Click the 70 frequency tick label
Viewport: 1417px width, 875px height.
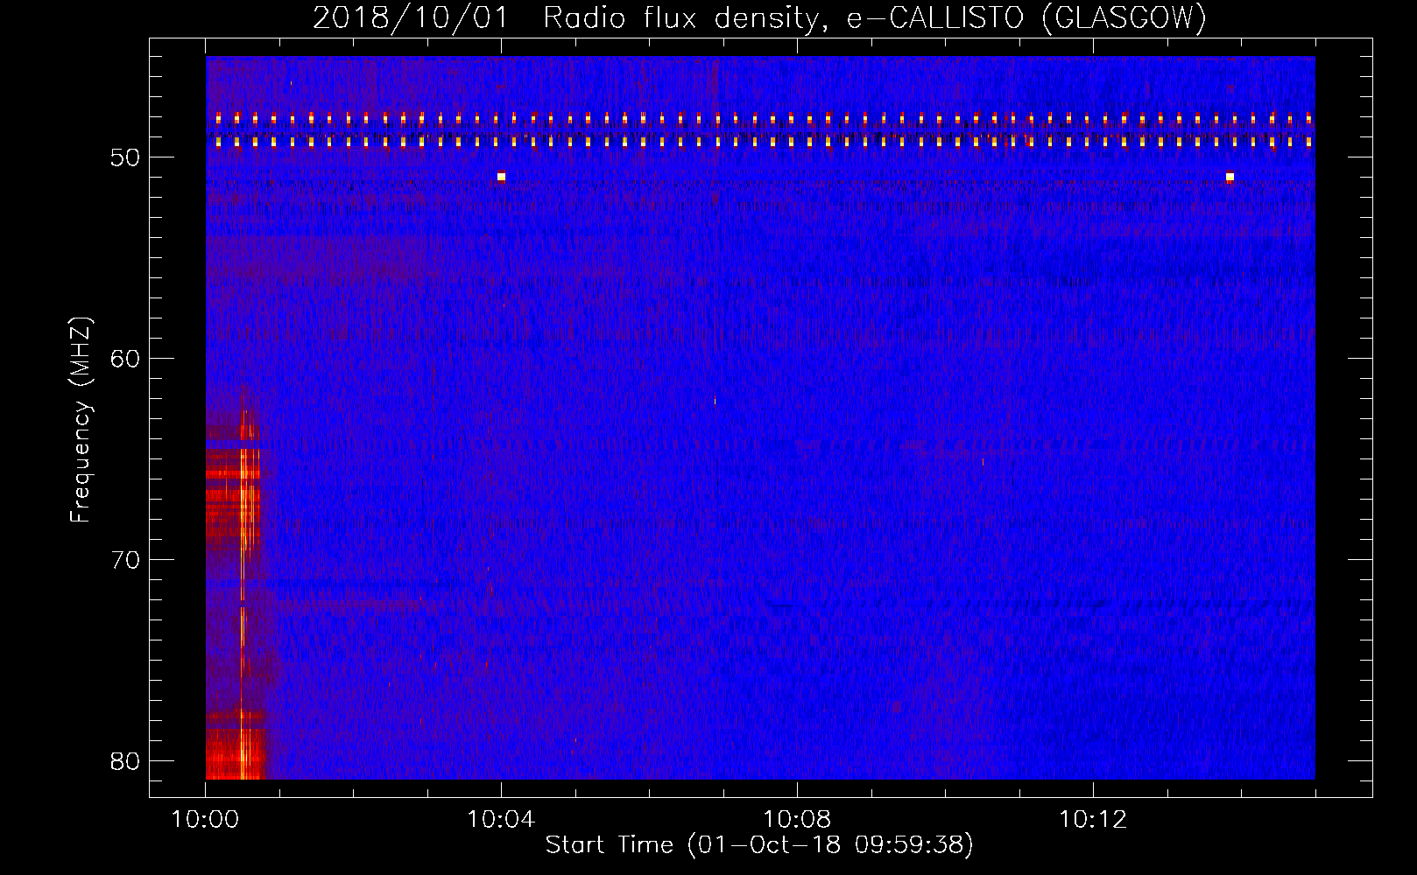[x=126, y=560]
